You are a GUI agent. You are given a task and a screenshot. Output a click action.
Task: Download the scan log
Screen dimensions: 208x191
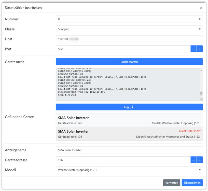127,107
